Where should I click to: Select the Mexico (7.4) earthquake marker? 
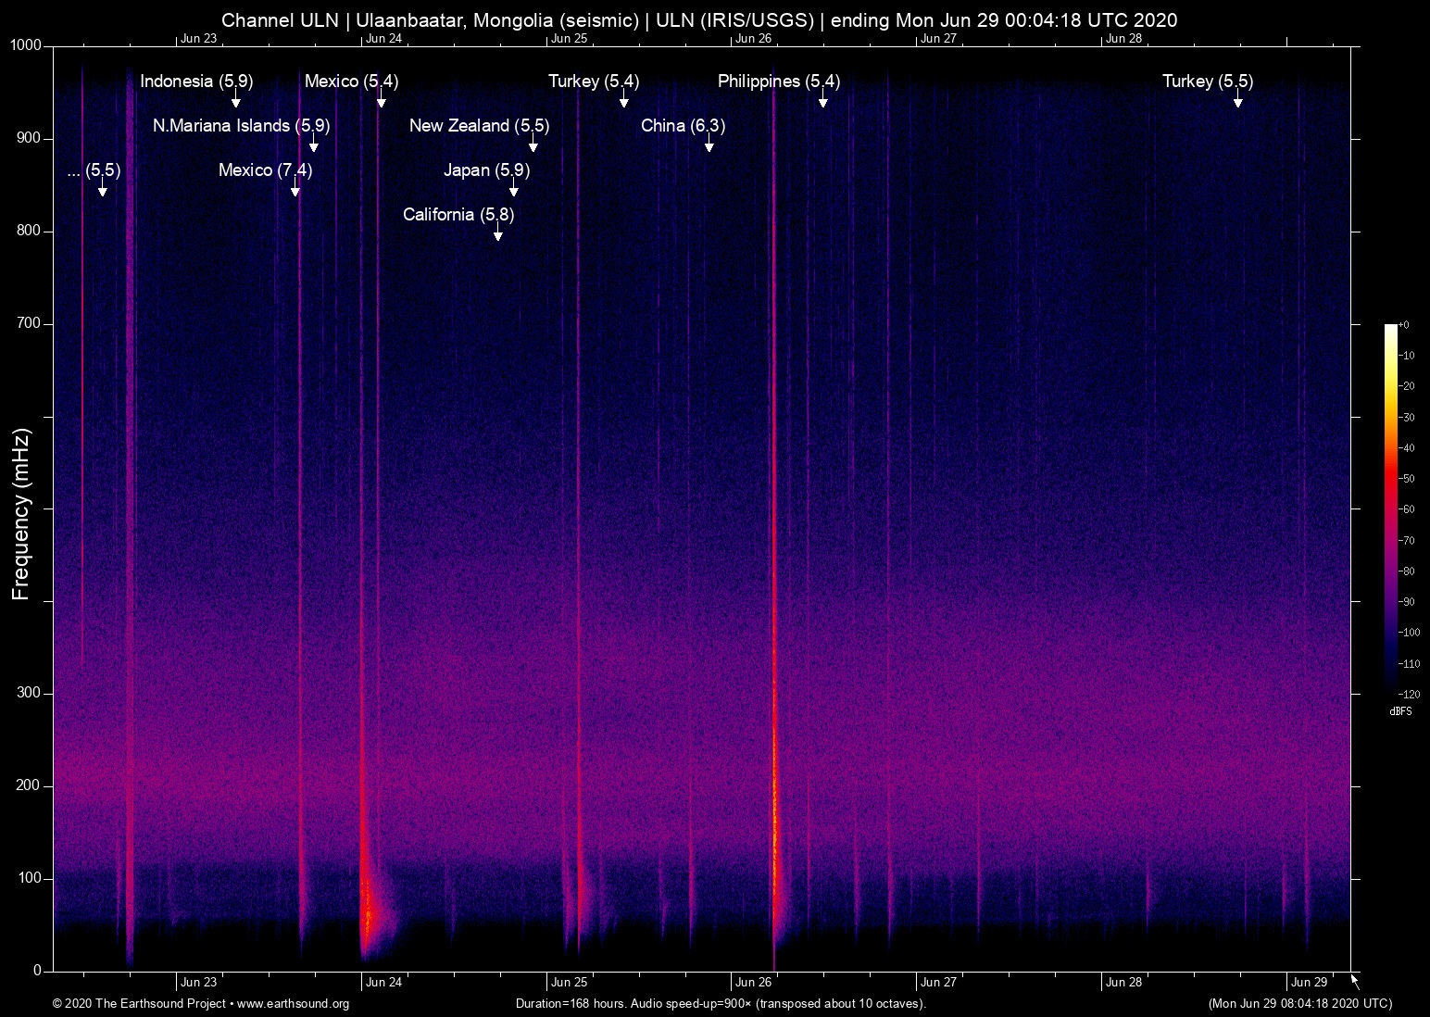(x=295, y=190)
